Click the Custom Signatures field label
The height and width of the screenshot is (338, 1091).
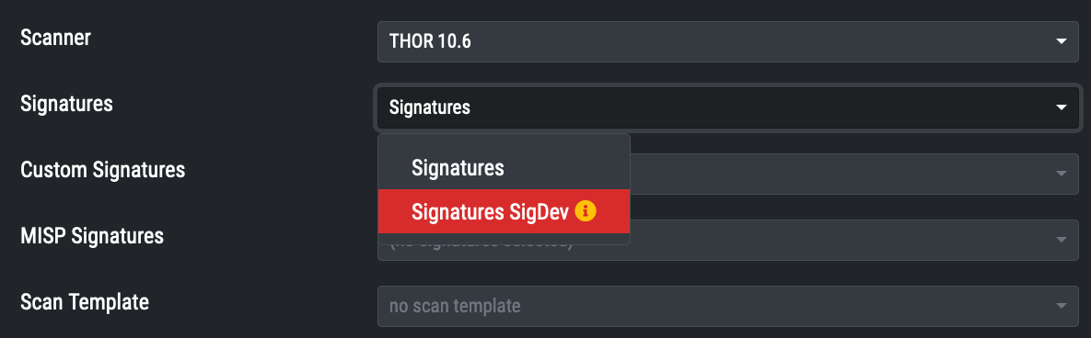pyautogui.click(x=103, y=170)
